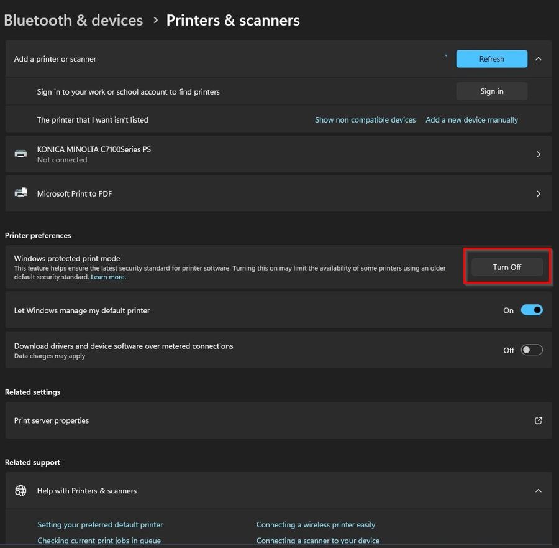Image resolution: width=559 pixels, height=548 pixels.
Task: Collapse Help with Printers & scanners section
Action: point(539,491)
